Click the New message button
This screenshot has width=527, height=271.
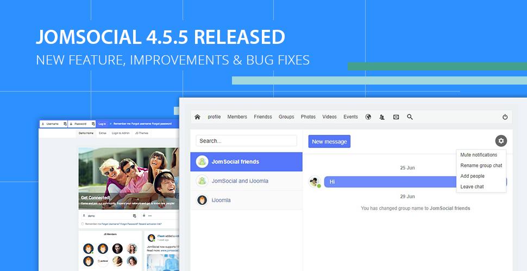click(x=329, y=141)
